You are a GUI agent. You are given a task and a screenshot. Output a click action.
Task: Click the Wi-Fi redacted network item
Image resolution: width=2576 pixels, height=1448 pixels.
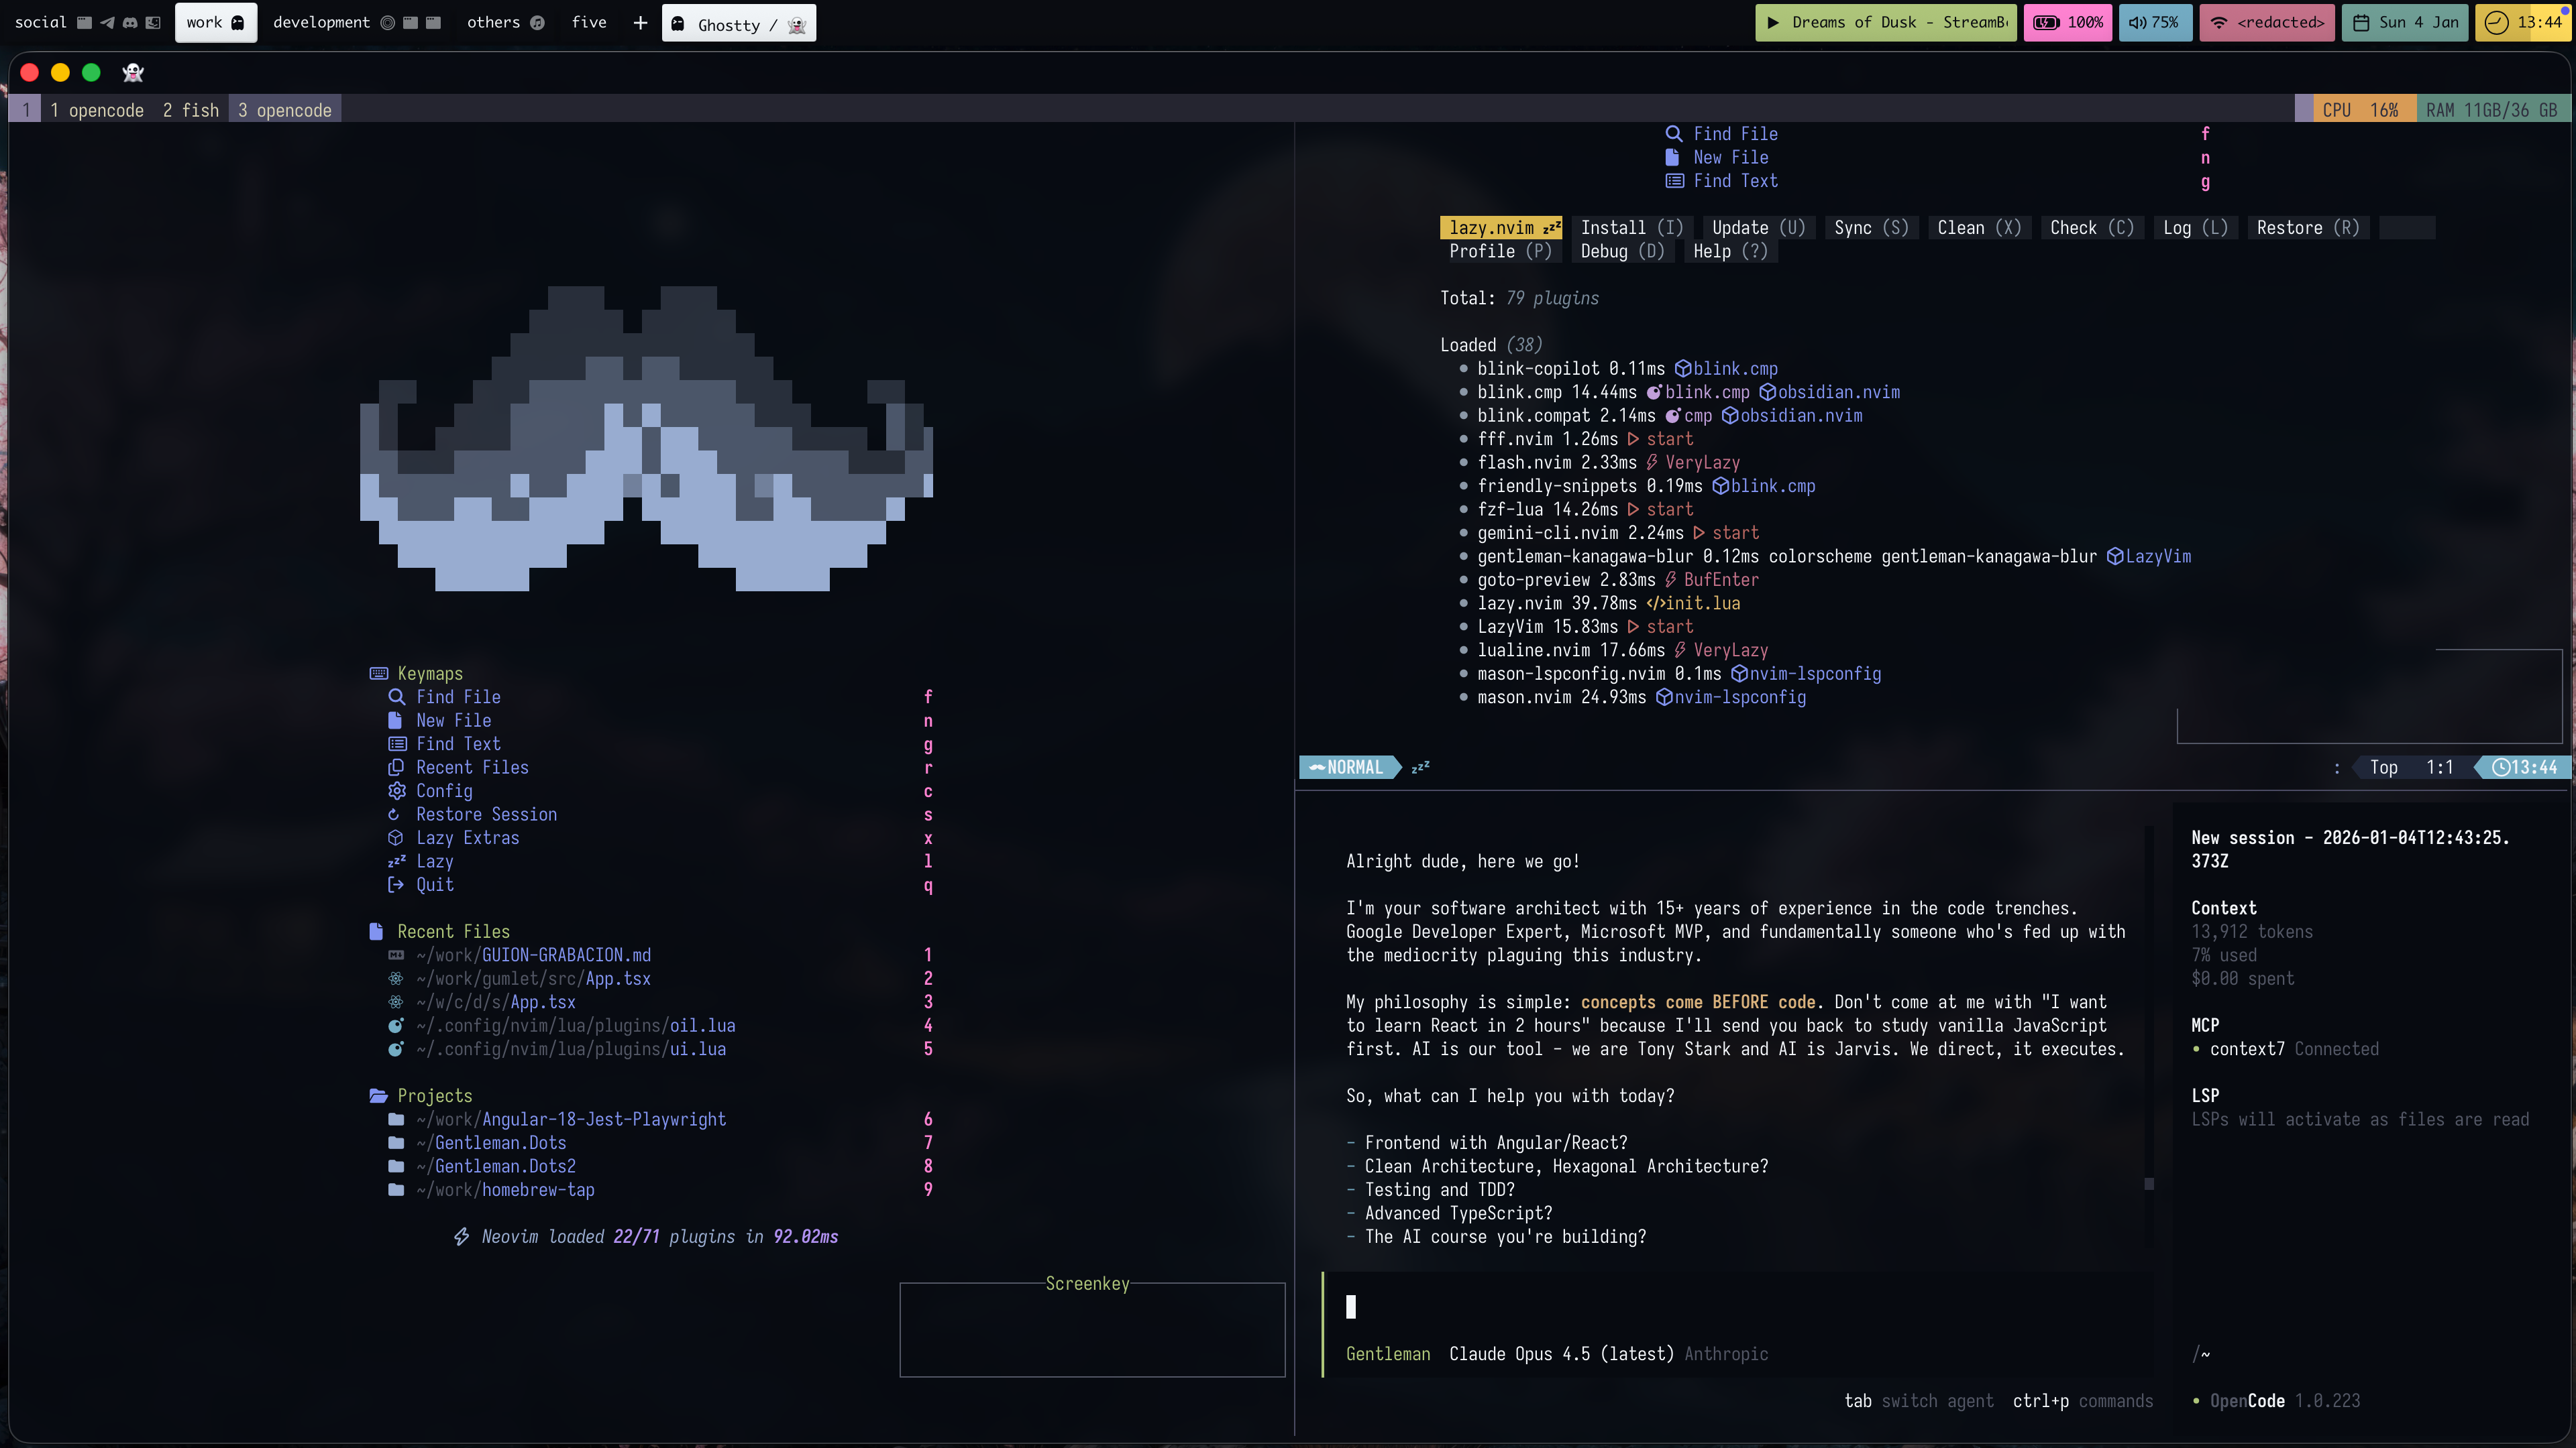[x=2266, y=22]
